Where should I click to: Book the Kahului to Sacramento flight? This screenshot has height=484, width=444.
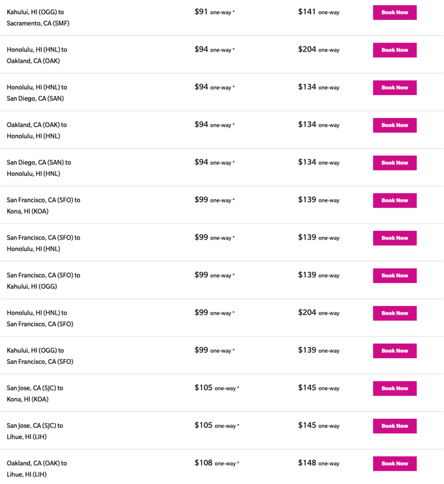[394, 12]
